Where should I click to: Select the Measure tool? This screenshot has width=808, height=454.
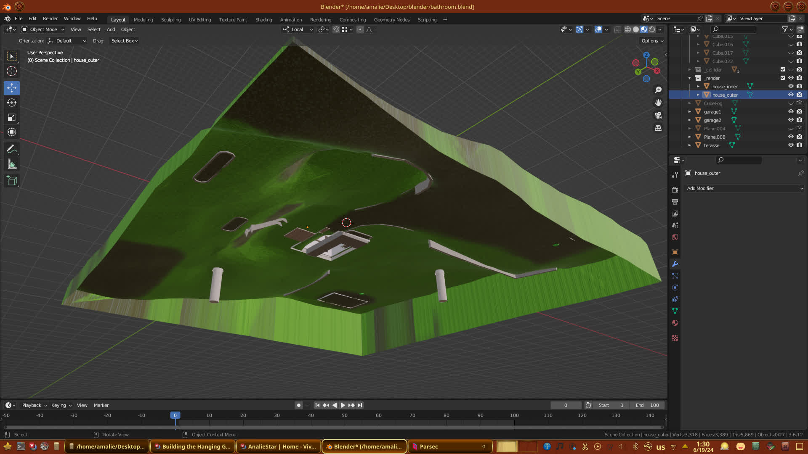[x=12, y=164]
